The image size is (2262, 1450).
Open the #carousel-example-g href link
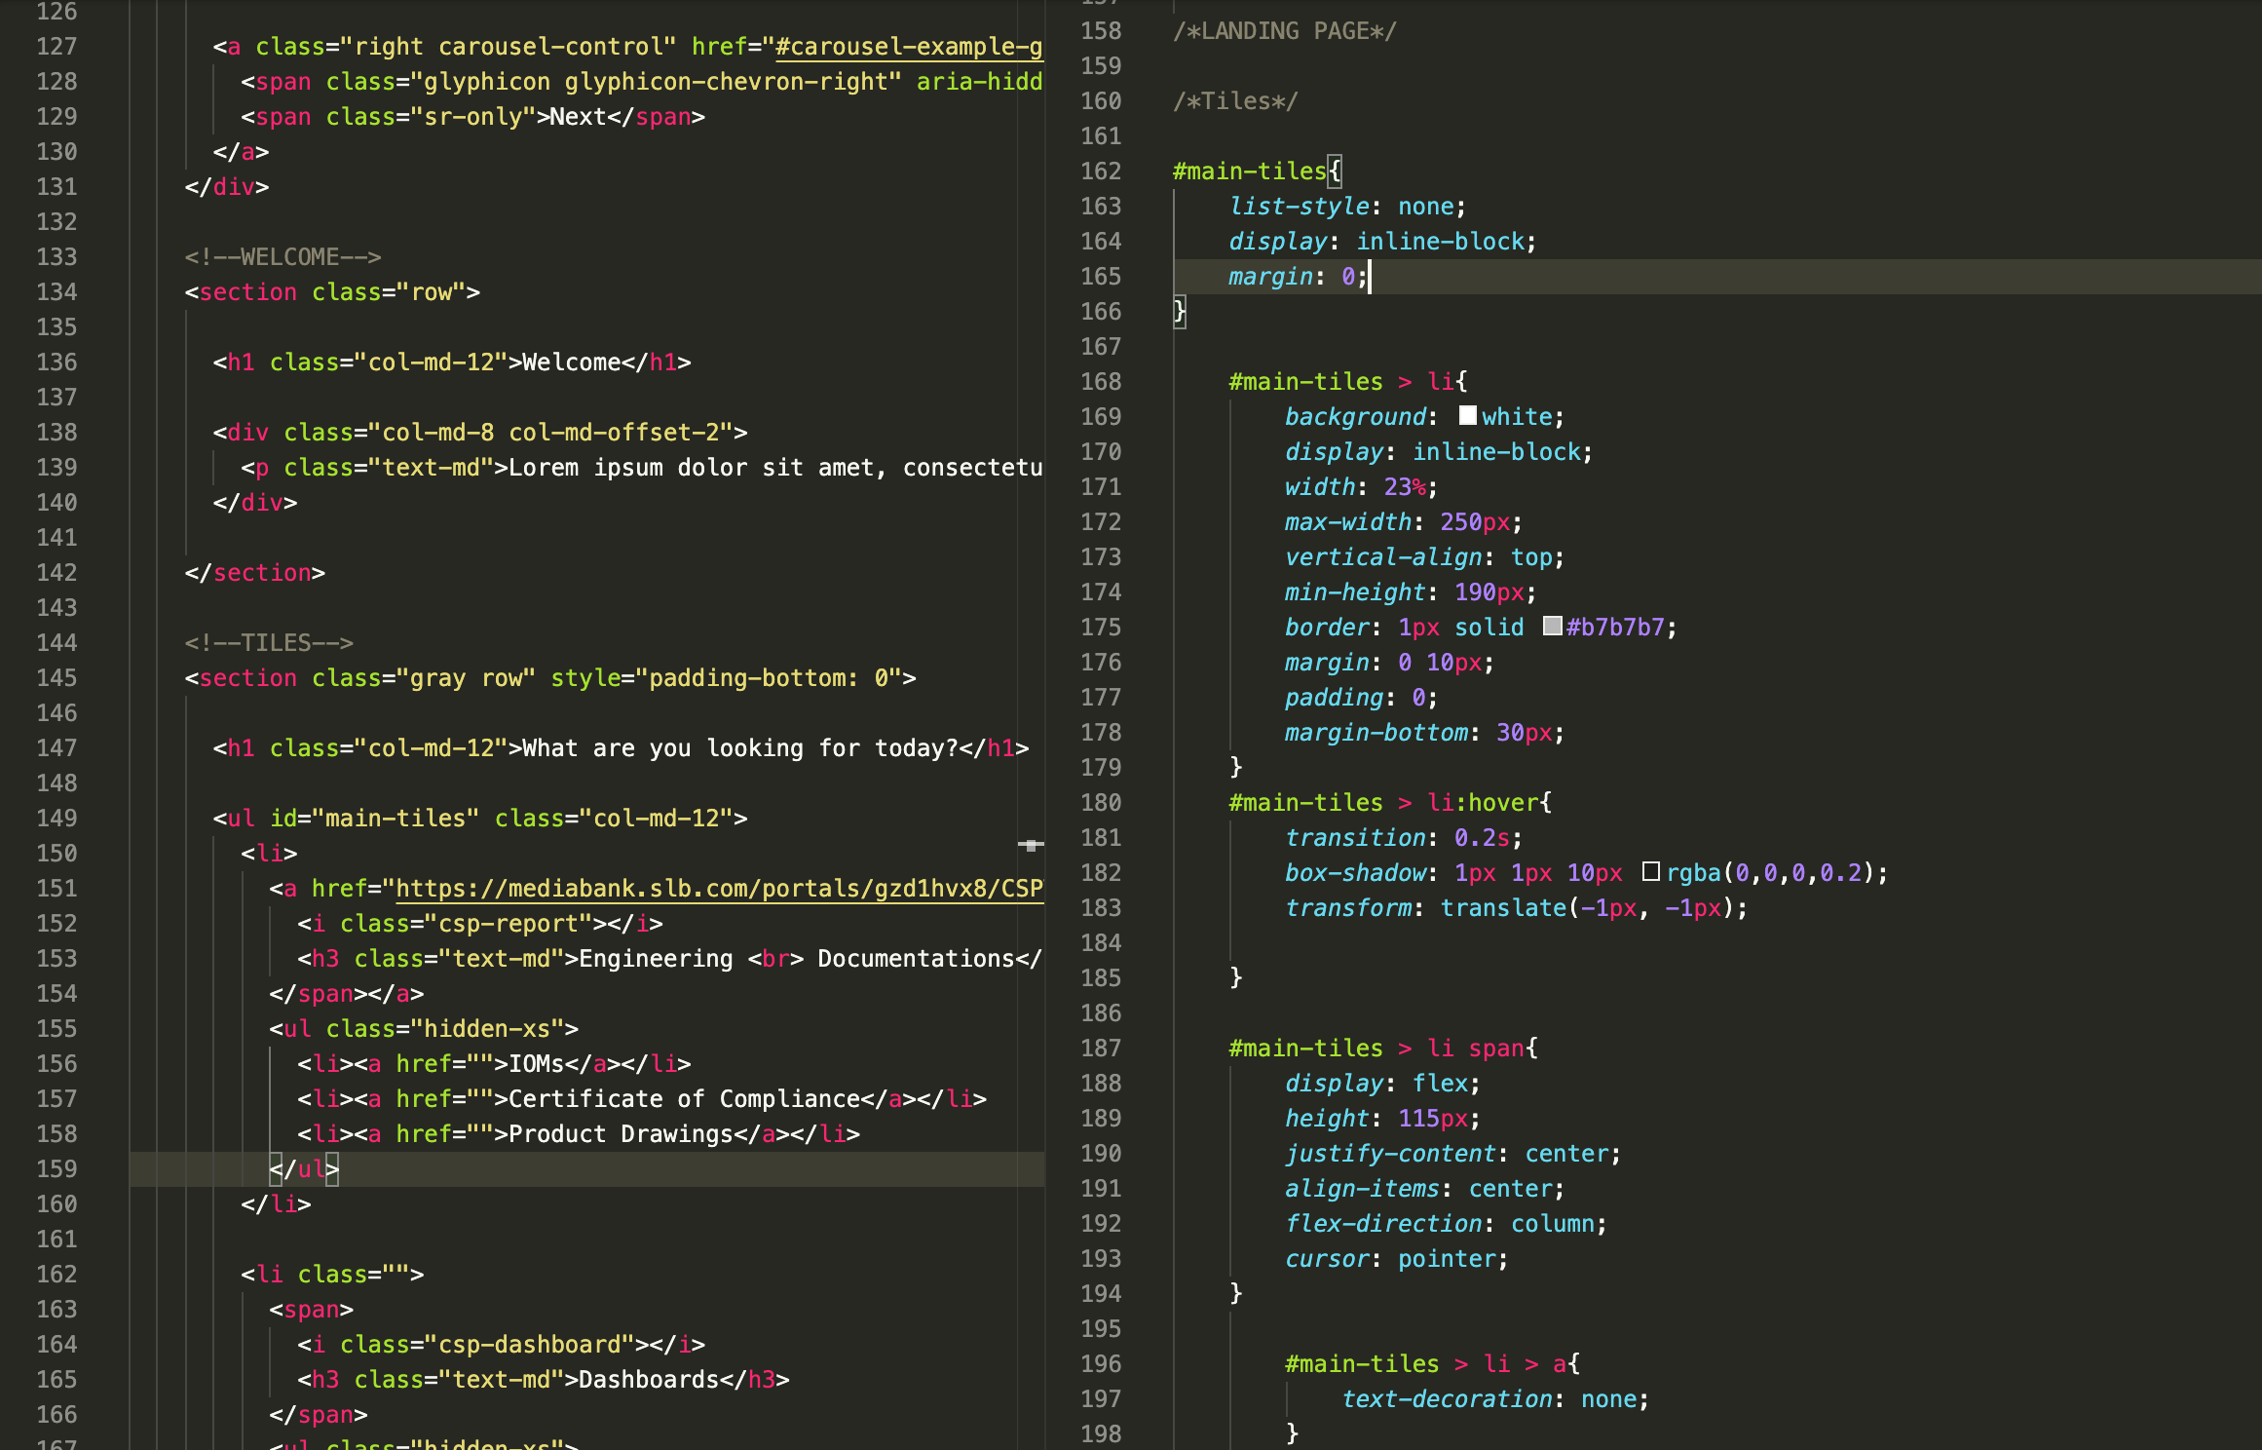coord(909,47)
